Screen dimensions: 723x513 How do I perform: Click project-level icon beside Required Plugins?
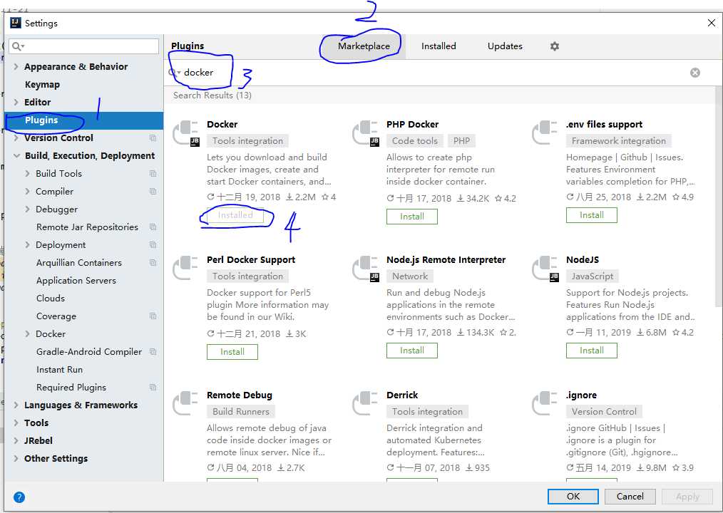[x=153, y=387]
